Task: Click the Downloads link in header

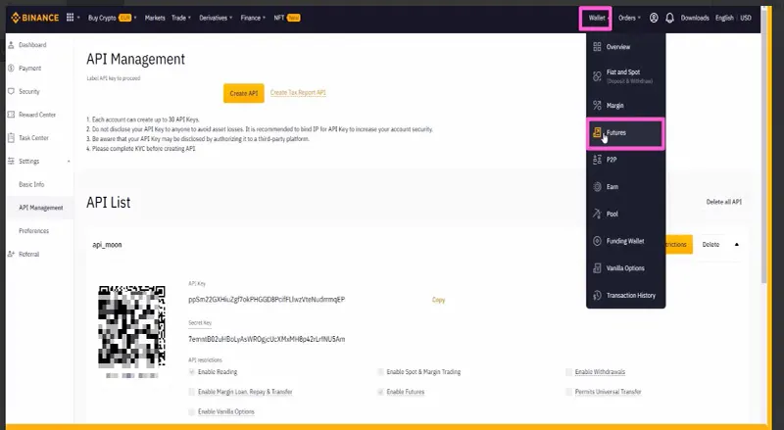Action: pos(695,18)
